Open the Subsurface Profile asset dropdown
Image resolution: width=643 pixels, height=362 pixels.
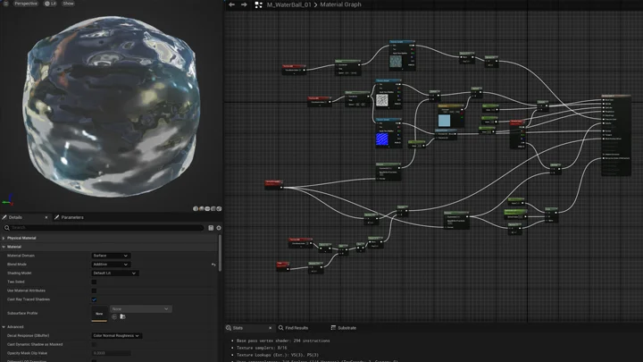click(x=141, y=308)
